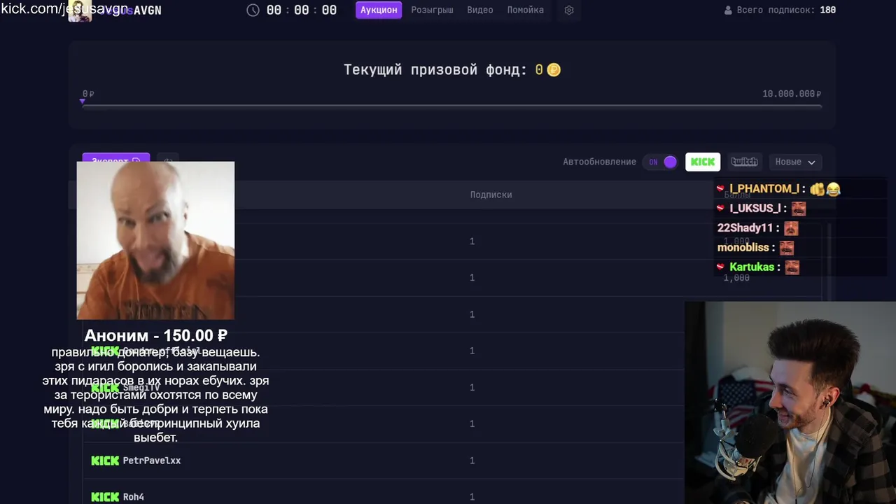Image resolution: width=896 pixels, height=504 pixels.
Task: Switch to the Аукцион tab
Action: 379,10
